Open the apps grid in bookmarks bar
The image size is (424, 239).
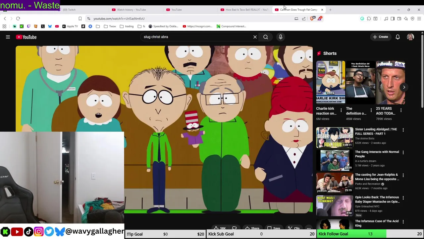pos(5,26)
